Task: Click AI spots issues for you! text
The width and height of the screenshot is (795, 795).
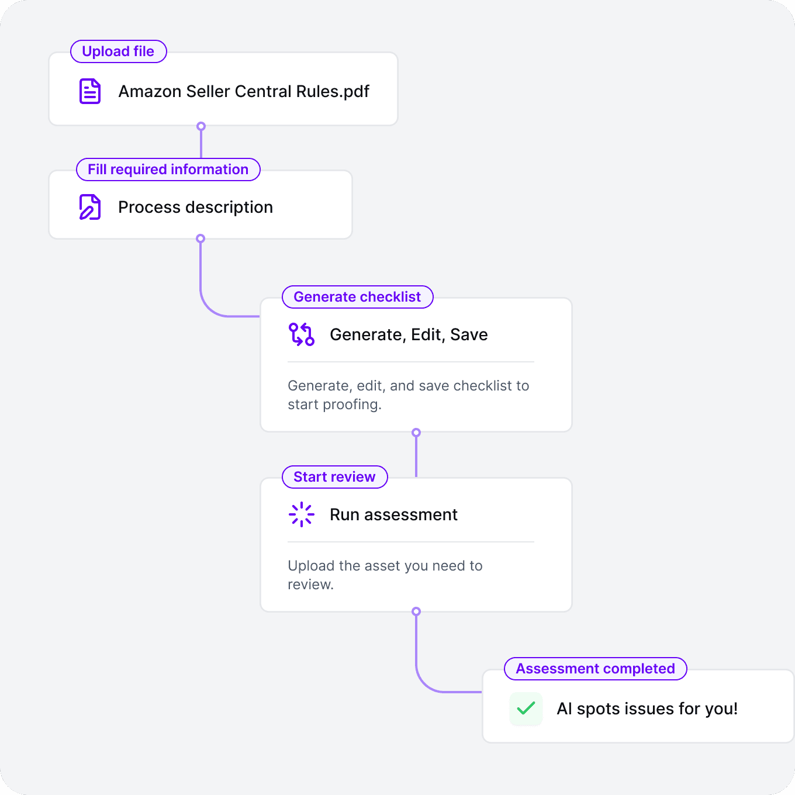Action: [647, 708]
